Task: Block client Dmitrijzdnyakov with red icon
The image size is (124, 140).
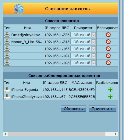Action: (108, 35)
